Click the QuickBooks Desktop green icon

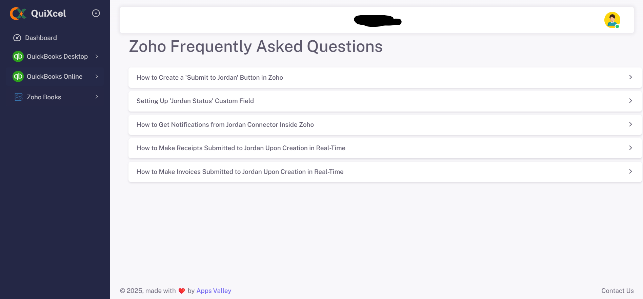tap(18, 56)
